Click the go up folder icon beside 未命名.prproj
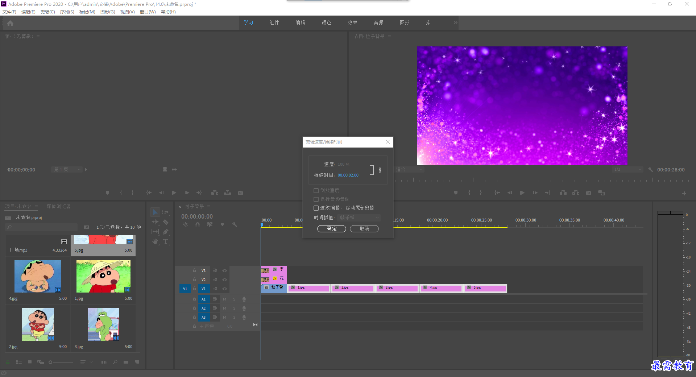Image resolution: width=696 pixels, height=377 pixels. pyautogui.click(x=8, y=217)
